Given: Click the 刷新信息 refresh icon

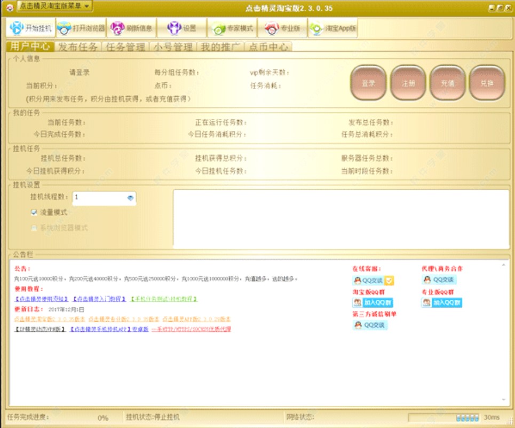Looking at the screenshot, I should [x=117, y=28].
